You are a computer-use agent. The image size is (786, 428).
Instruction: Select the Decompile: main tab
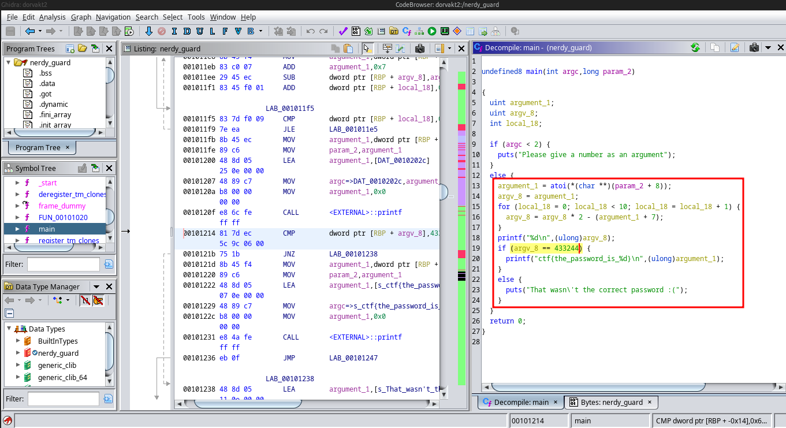click(x=521, y=402)
